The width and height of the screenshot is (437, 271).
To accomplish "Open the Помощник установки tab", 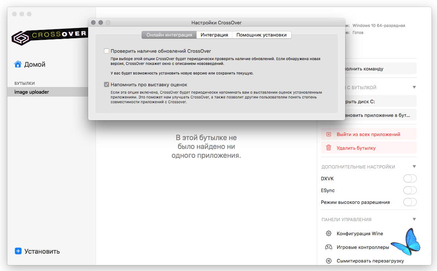I will coord(261,35).
